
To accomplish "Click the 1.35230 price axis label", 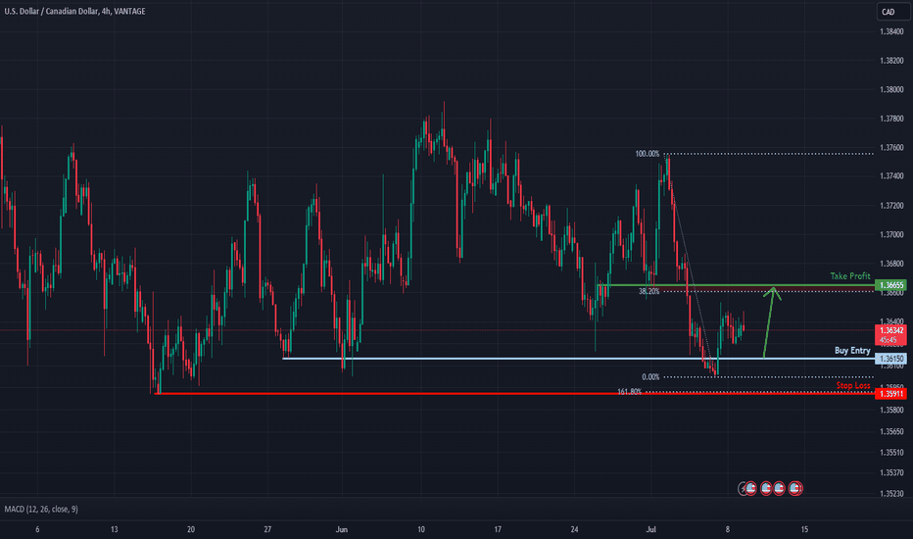I will (891, 494).
